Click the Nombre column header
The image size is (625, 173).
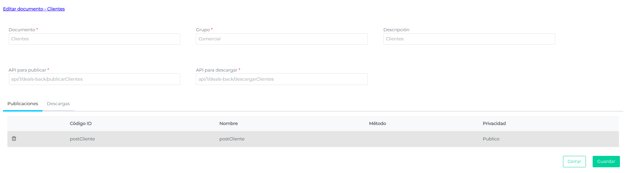pos(228,124)
